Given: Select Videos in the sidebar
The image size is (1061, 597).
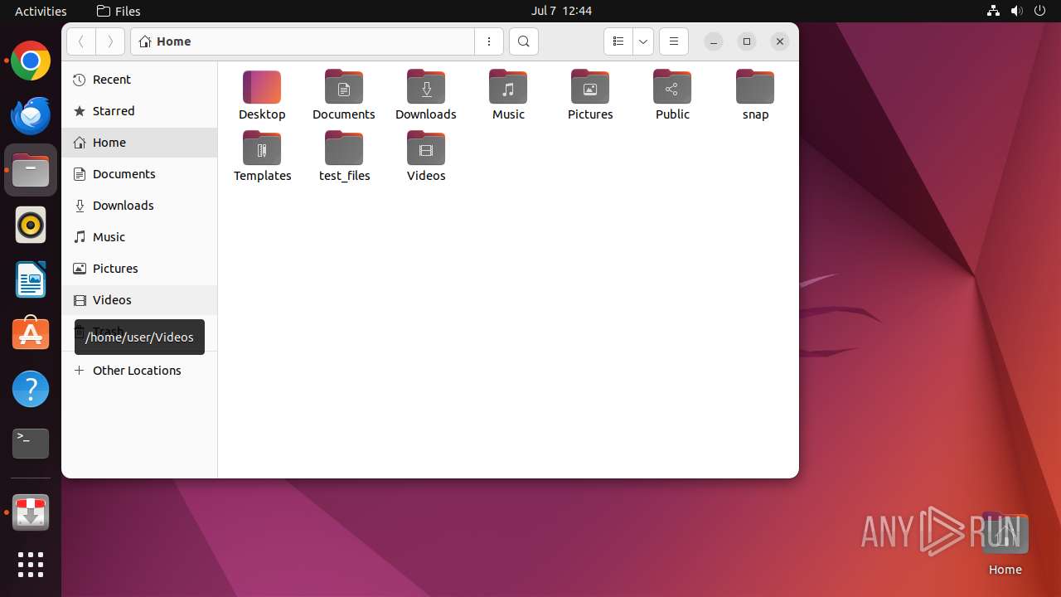Looking at the screenshot, I should coord(139,300).
